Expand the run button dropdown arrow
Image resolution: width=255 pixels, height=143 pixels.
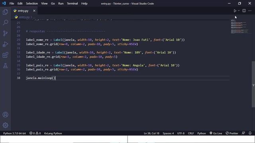click(239, 11)
